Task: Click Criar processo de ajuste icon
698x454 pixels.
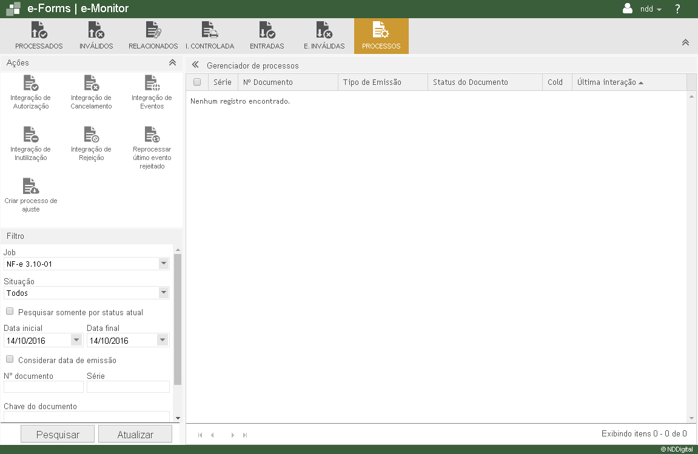Action: 30,186
